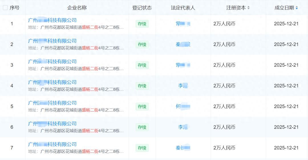
Task: Click the sort arrows next to 注册资本
Action: click(248, 8)
